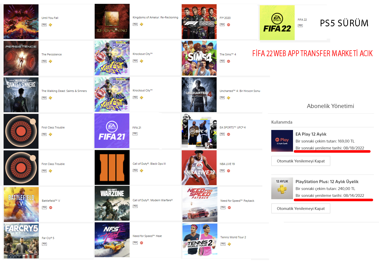Click EA Play icon under Battlefield V
379x262 pixels.
[x=51, y=208]
